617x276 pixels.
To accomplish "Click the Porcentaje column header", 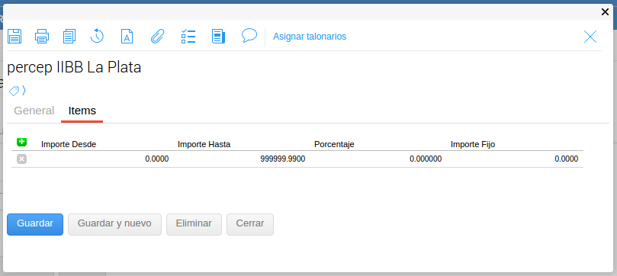I will click(334, 144).
